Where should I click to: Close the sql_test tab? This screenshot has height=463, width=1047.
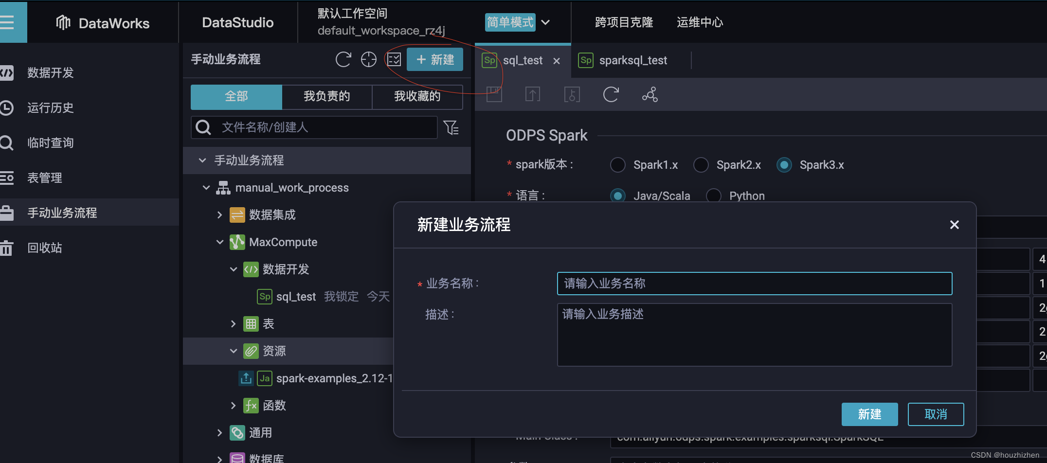click(x=557, y=61)
